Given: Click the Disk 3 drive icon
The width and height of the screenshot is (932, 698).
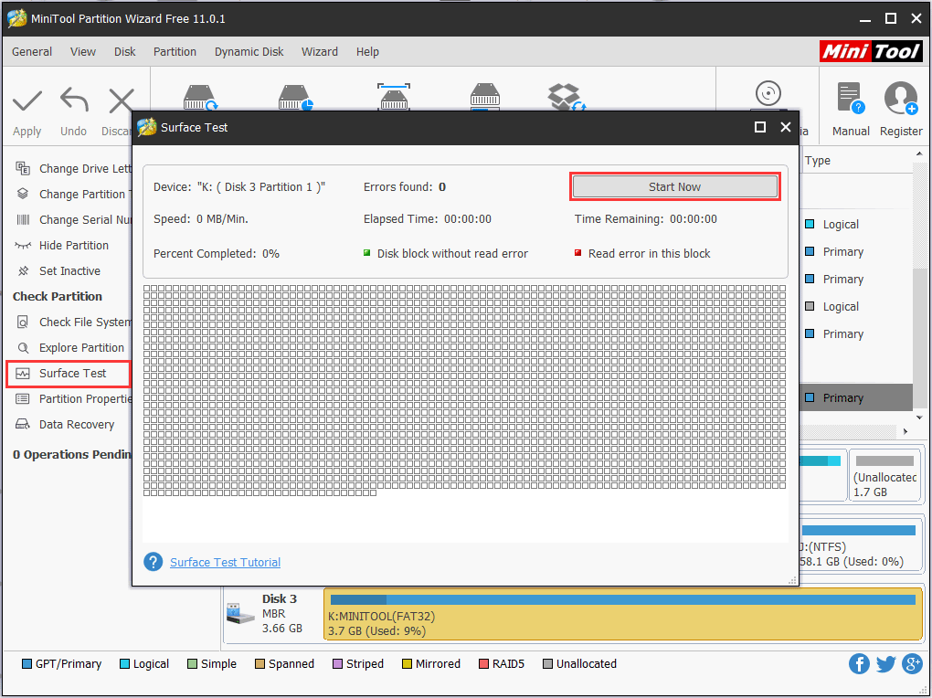Looking at the screenshot, I should (240, 614).
